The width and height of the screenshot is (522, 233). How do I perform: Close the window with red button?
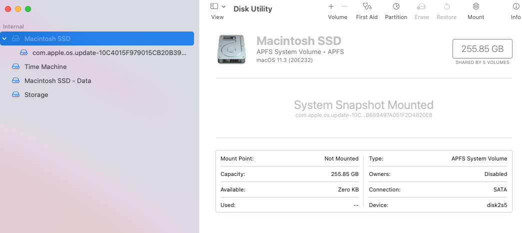click(x=8, y=9)
